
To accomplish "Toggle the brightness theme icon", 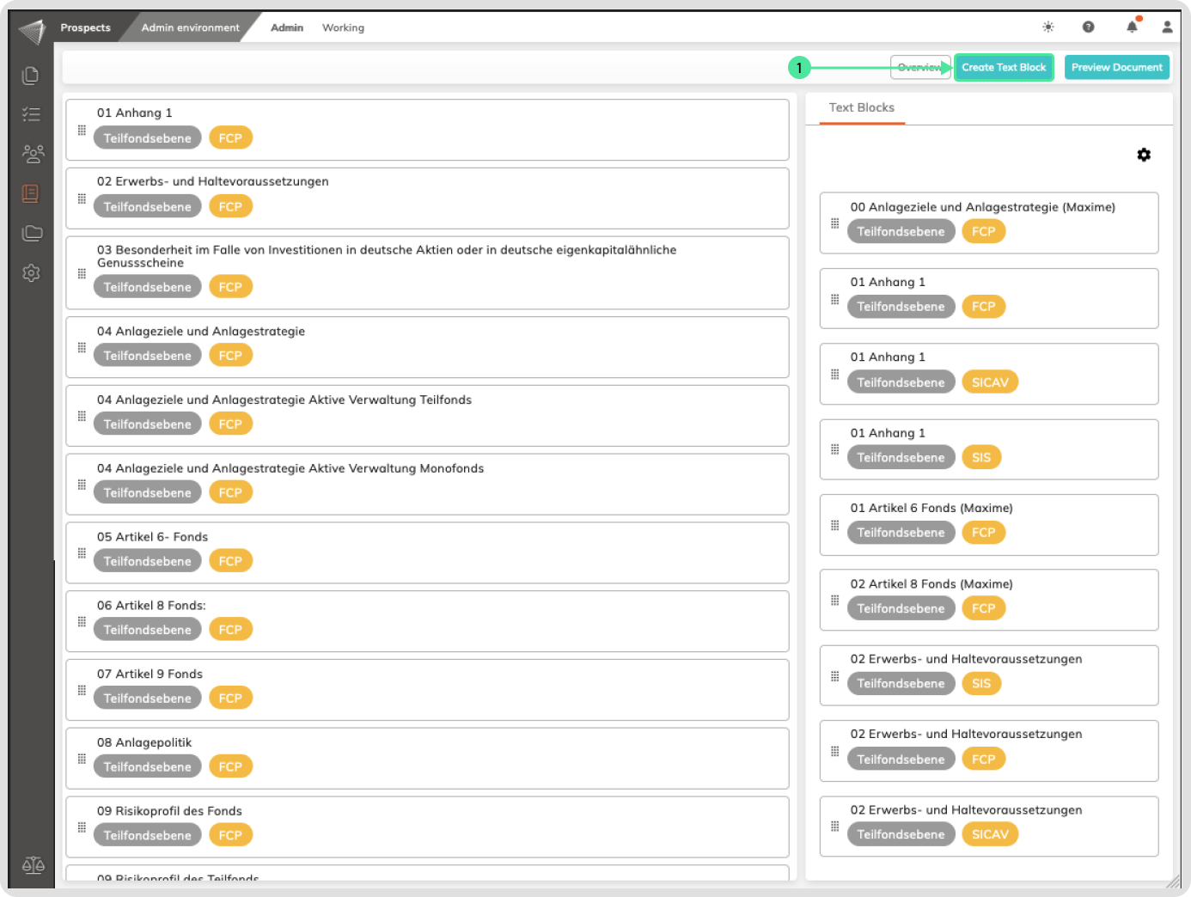I will 1048,27.
